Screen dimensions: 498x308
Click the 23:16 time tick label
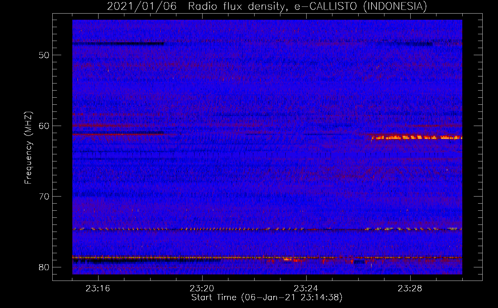(x=98, y=289)
